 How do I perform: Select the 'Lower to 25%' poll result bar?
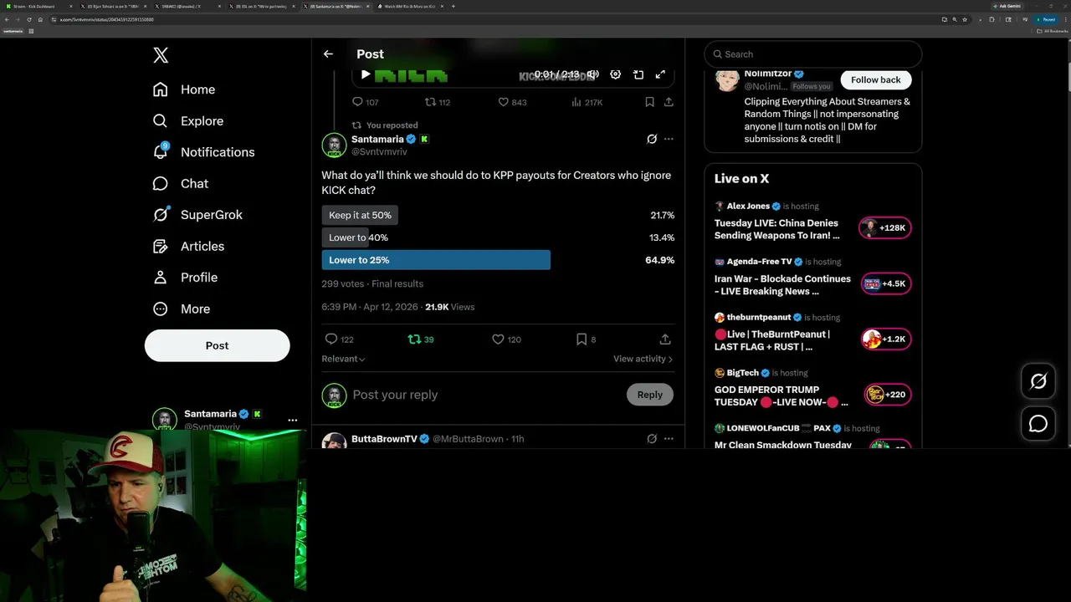[436, 260]
